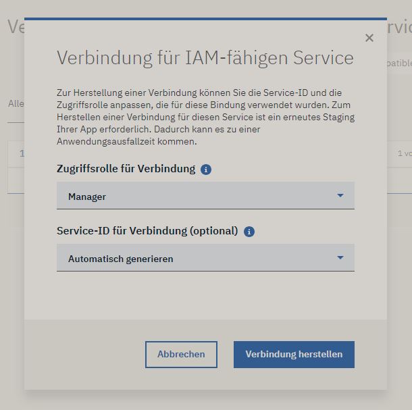This screenshot has width=412, height=410.
Task: Click background table cell showing 1 at left
Action: point(21,154)
